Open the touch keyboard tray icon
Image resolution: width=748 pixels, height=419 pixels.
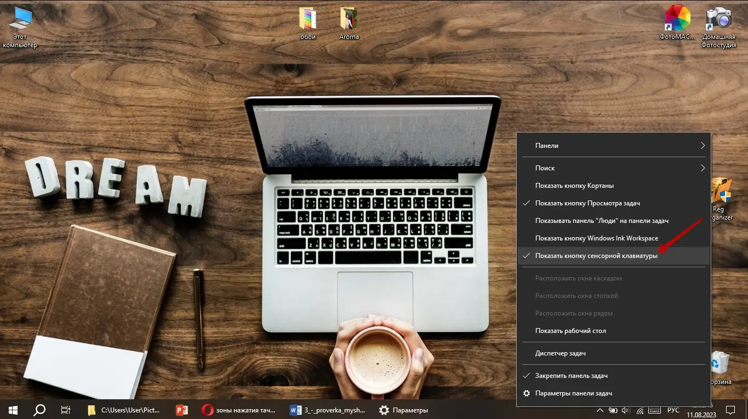pos(654,410)
